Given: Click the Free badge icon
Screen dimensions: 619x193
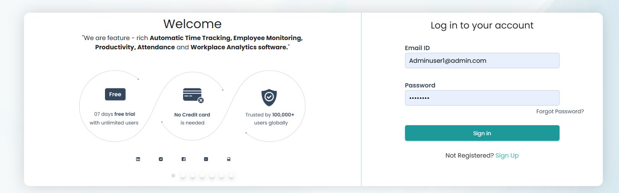Looking at the screenshot, I should [115, 94].
